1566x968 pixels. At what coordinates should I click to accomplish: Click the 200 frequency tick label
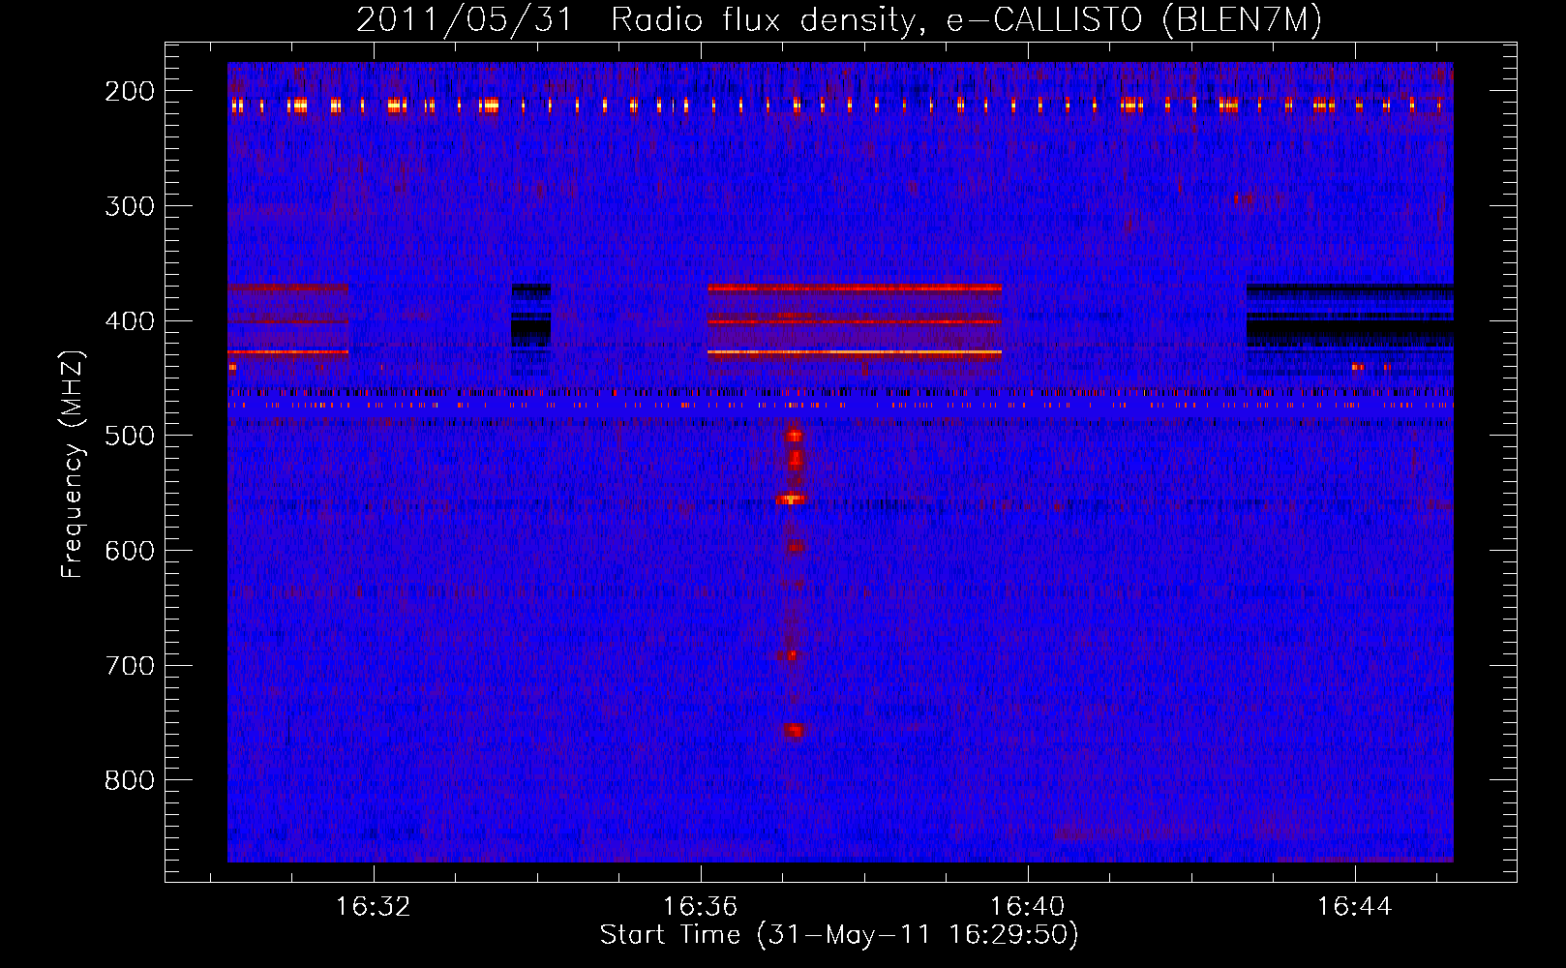click(x=130, y=91)
